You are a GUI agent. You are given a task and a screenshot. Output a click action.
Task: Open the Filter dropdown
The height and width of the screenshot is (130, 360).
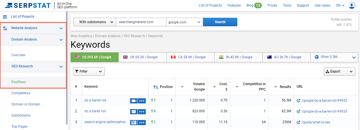(x=89, y=71)
